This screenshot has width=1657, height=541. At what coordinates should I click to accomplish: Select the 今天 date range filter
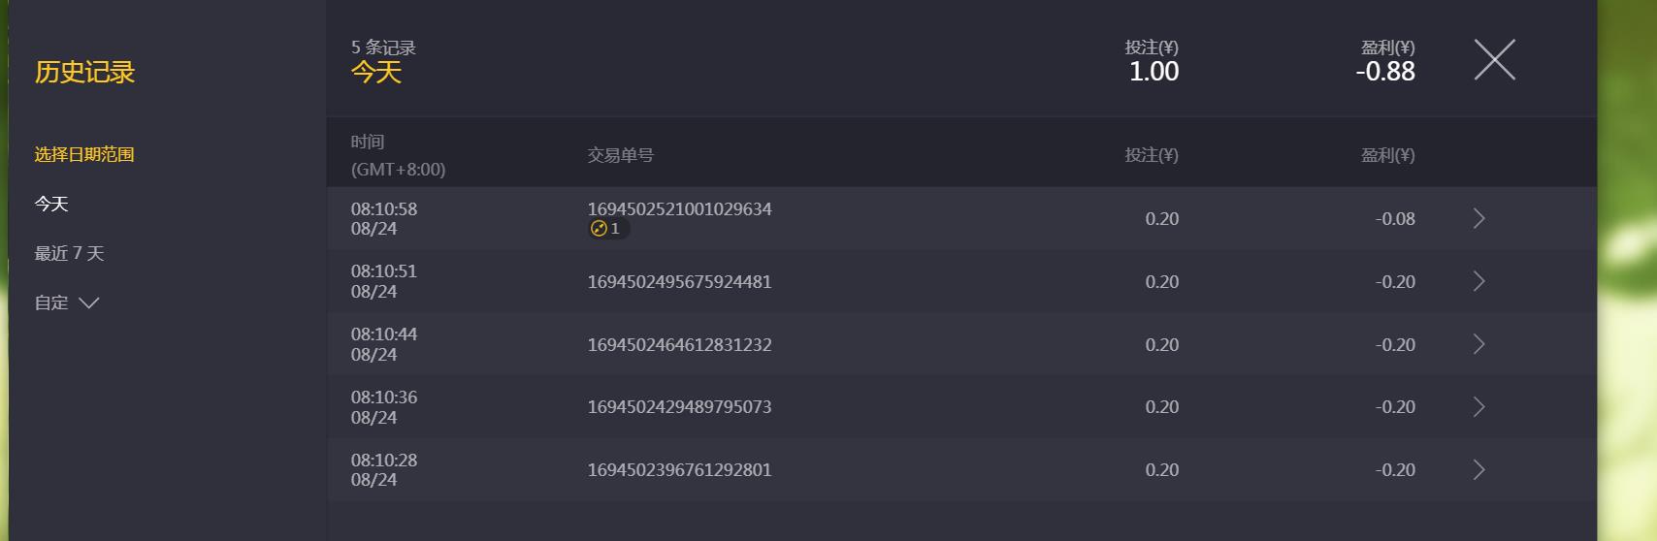point(51,204)
